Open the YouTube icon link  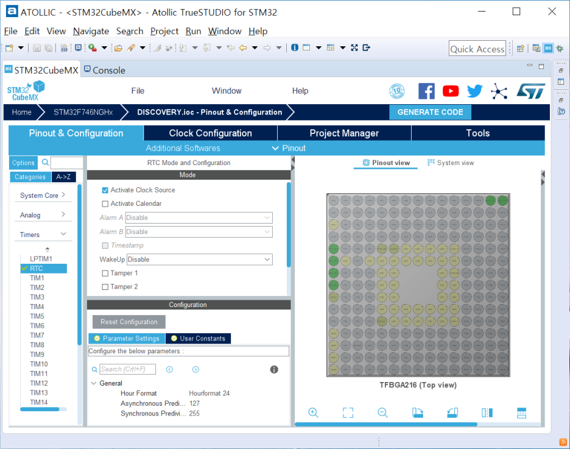[451, 91]
